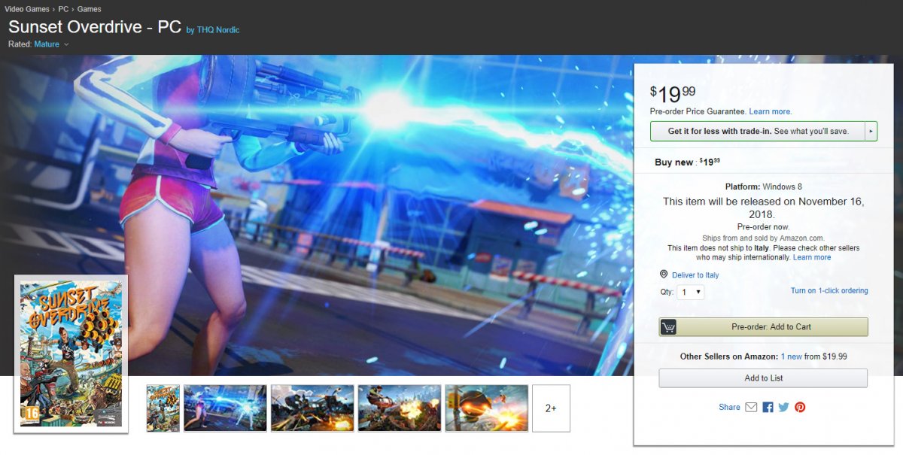Click the Share link
Screen dimensions: 903x455
pyautogui.click(x=729, y=407)
